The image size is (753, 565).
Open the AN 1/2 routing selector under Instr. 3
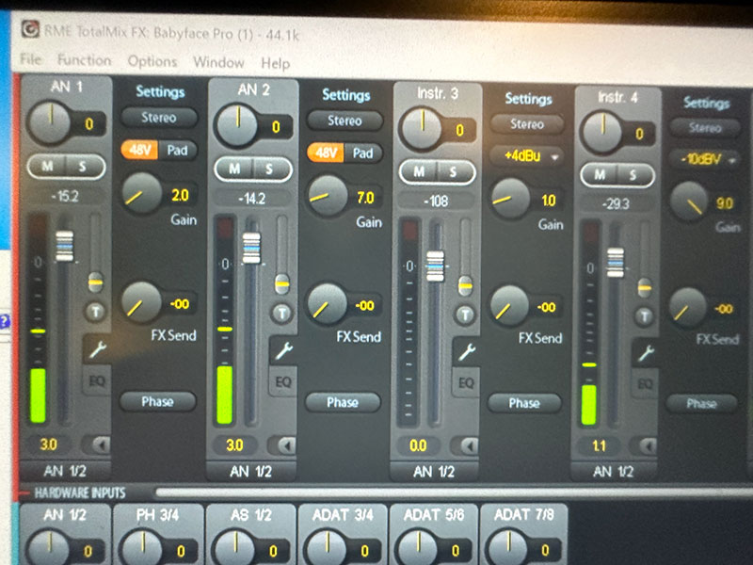pyautogui.click(x=434, y=473)
